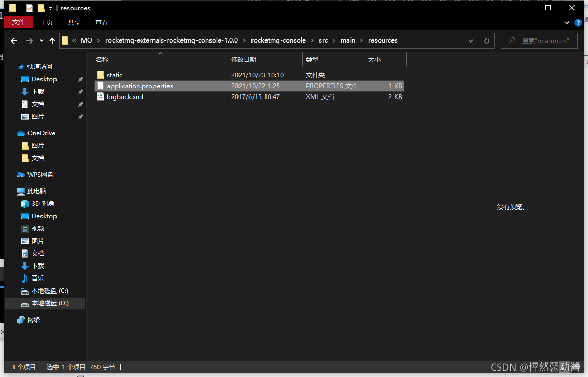Open Desktop under 快速访问

click(x=44, y=79)
